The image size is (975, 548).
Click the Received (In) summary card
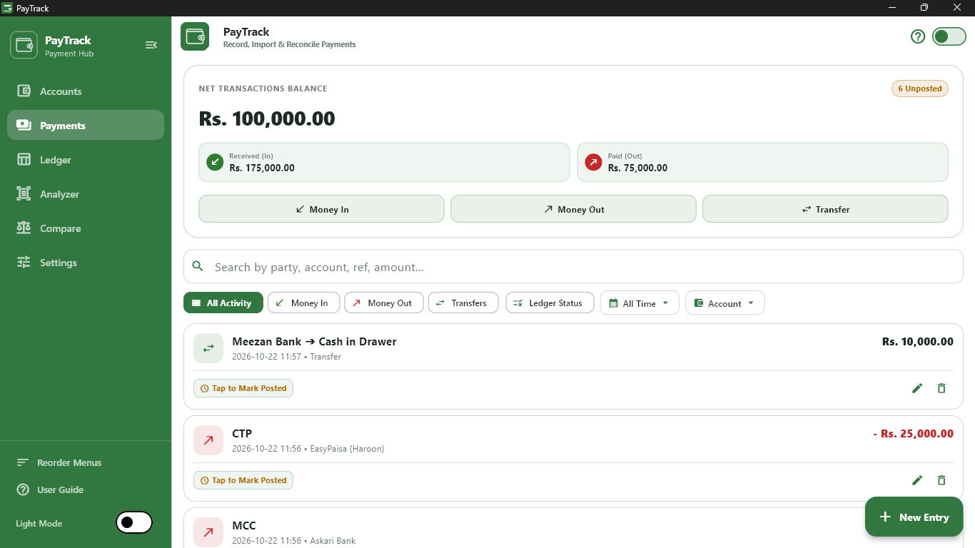pos(384,162)
